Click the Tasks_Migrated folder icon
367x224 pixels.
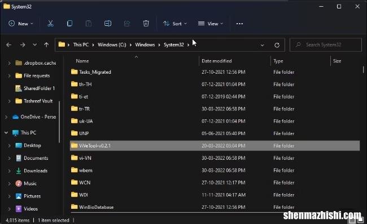(74, 71)
